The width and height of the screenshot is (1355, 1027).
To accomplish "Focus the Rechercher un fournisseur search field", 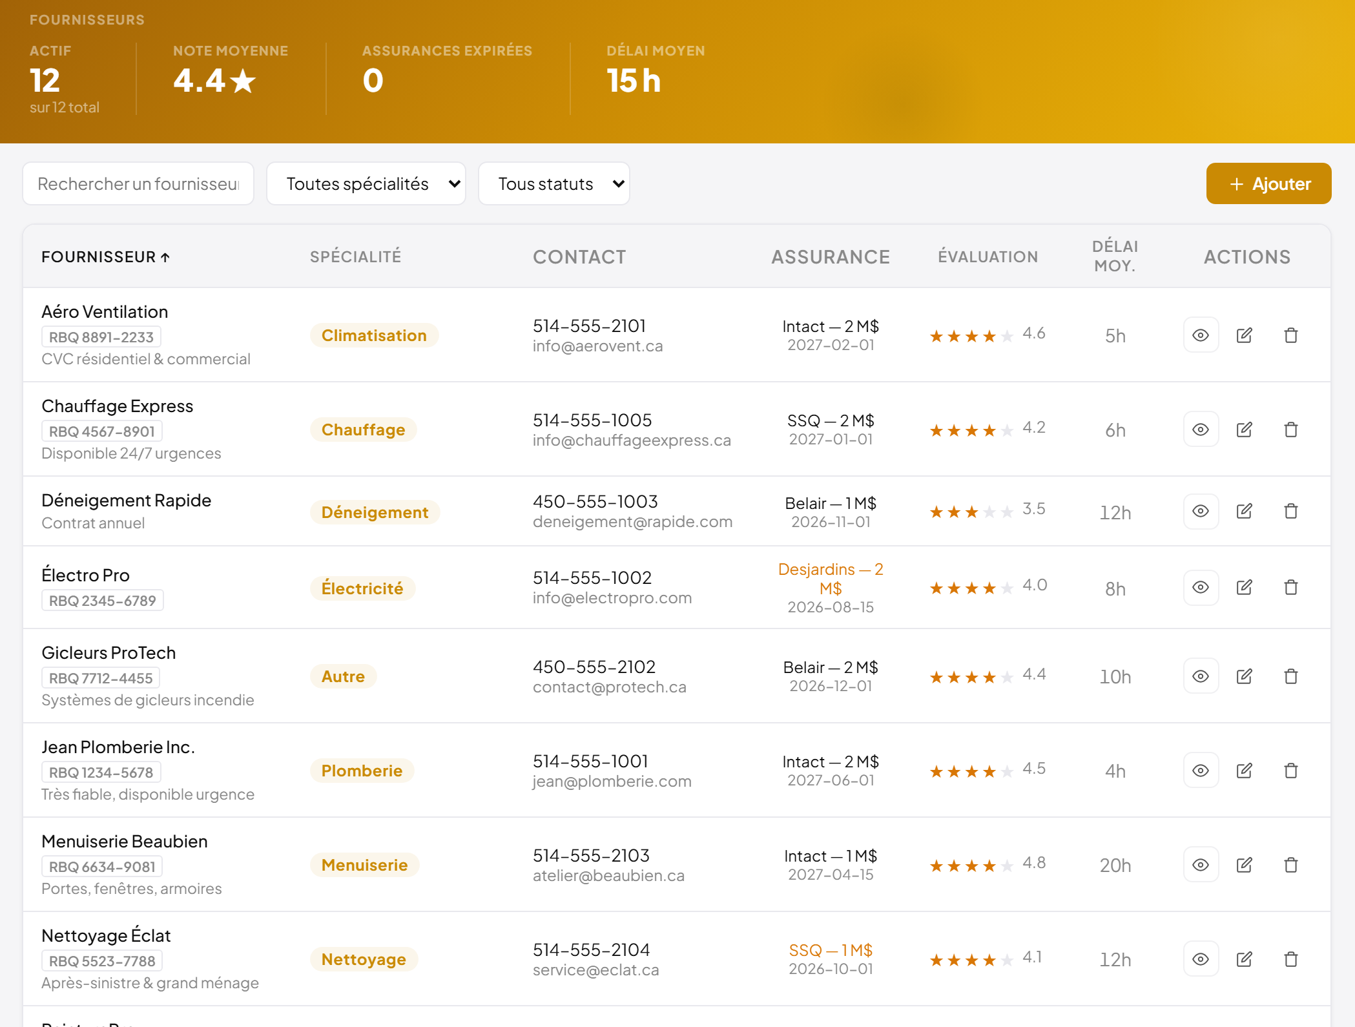I will click(x=138, y=184).
